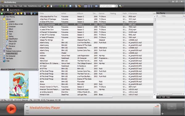Click the magnifier search icon in toolbar

point(120,6)
